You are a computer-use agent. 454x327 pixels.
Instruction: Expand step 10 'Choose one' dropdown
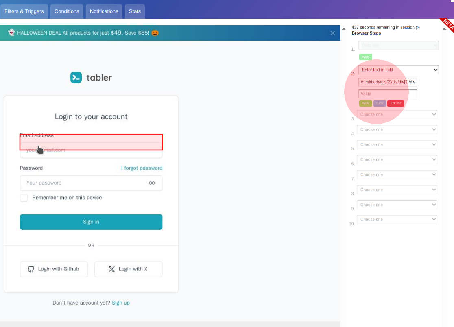(x=397, y=220)
